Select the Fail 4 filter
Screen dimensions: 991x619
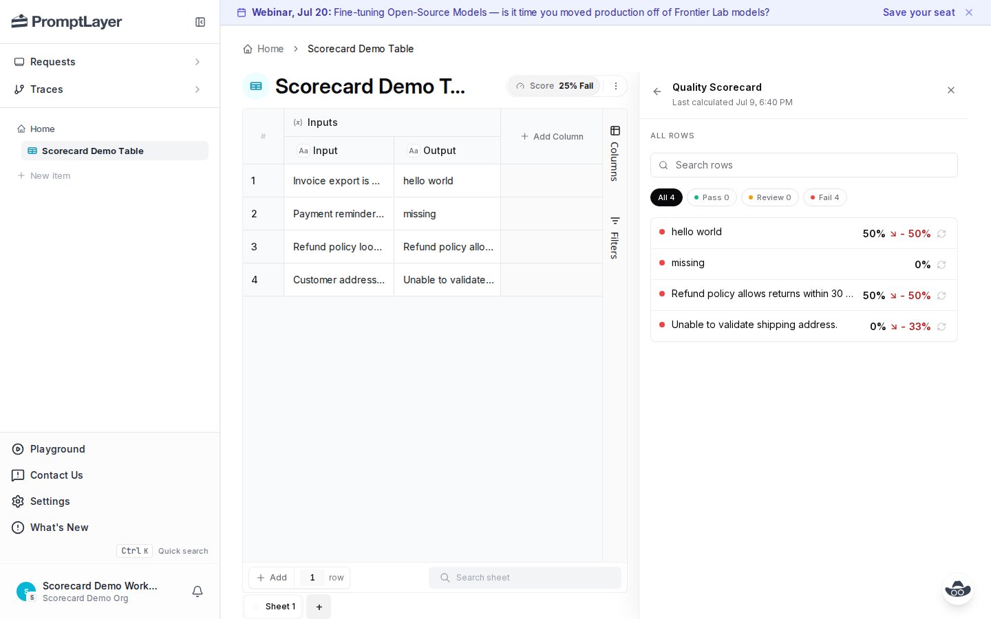(825, 197)
